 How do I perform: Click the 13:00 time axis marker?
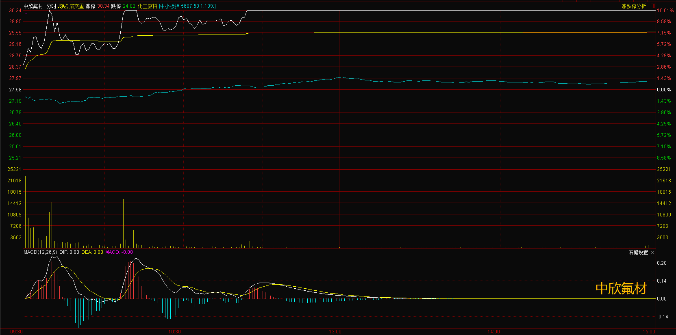335,332
